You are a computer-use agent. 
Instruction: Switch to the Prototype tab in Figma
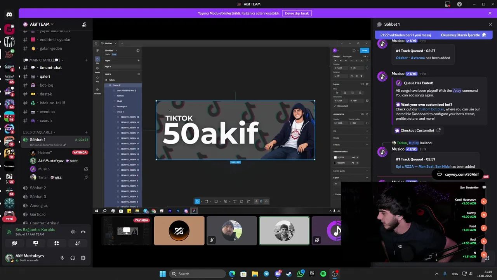[x=347, y=56]
